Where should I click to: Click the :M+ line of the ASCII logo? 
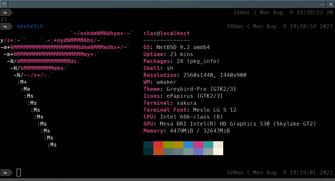[22, 82]
